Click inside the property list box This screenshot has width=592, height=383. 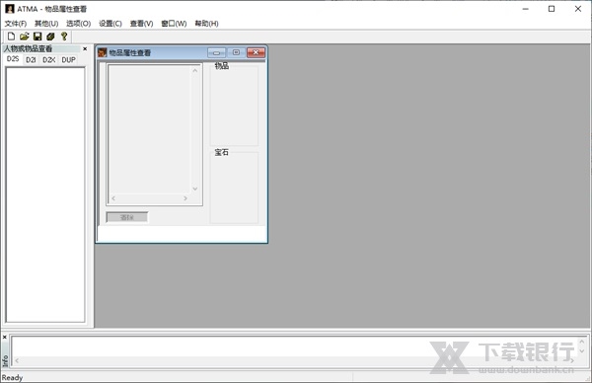pos(150,129)
